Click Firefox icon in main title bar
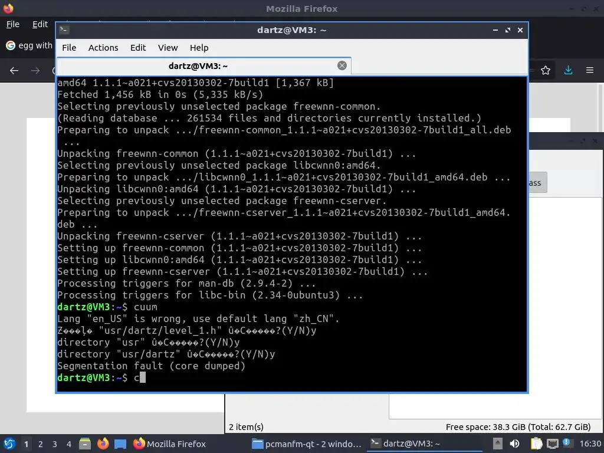 click(x=8, y=8)
